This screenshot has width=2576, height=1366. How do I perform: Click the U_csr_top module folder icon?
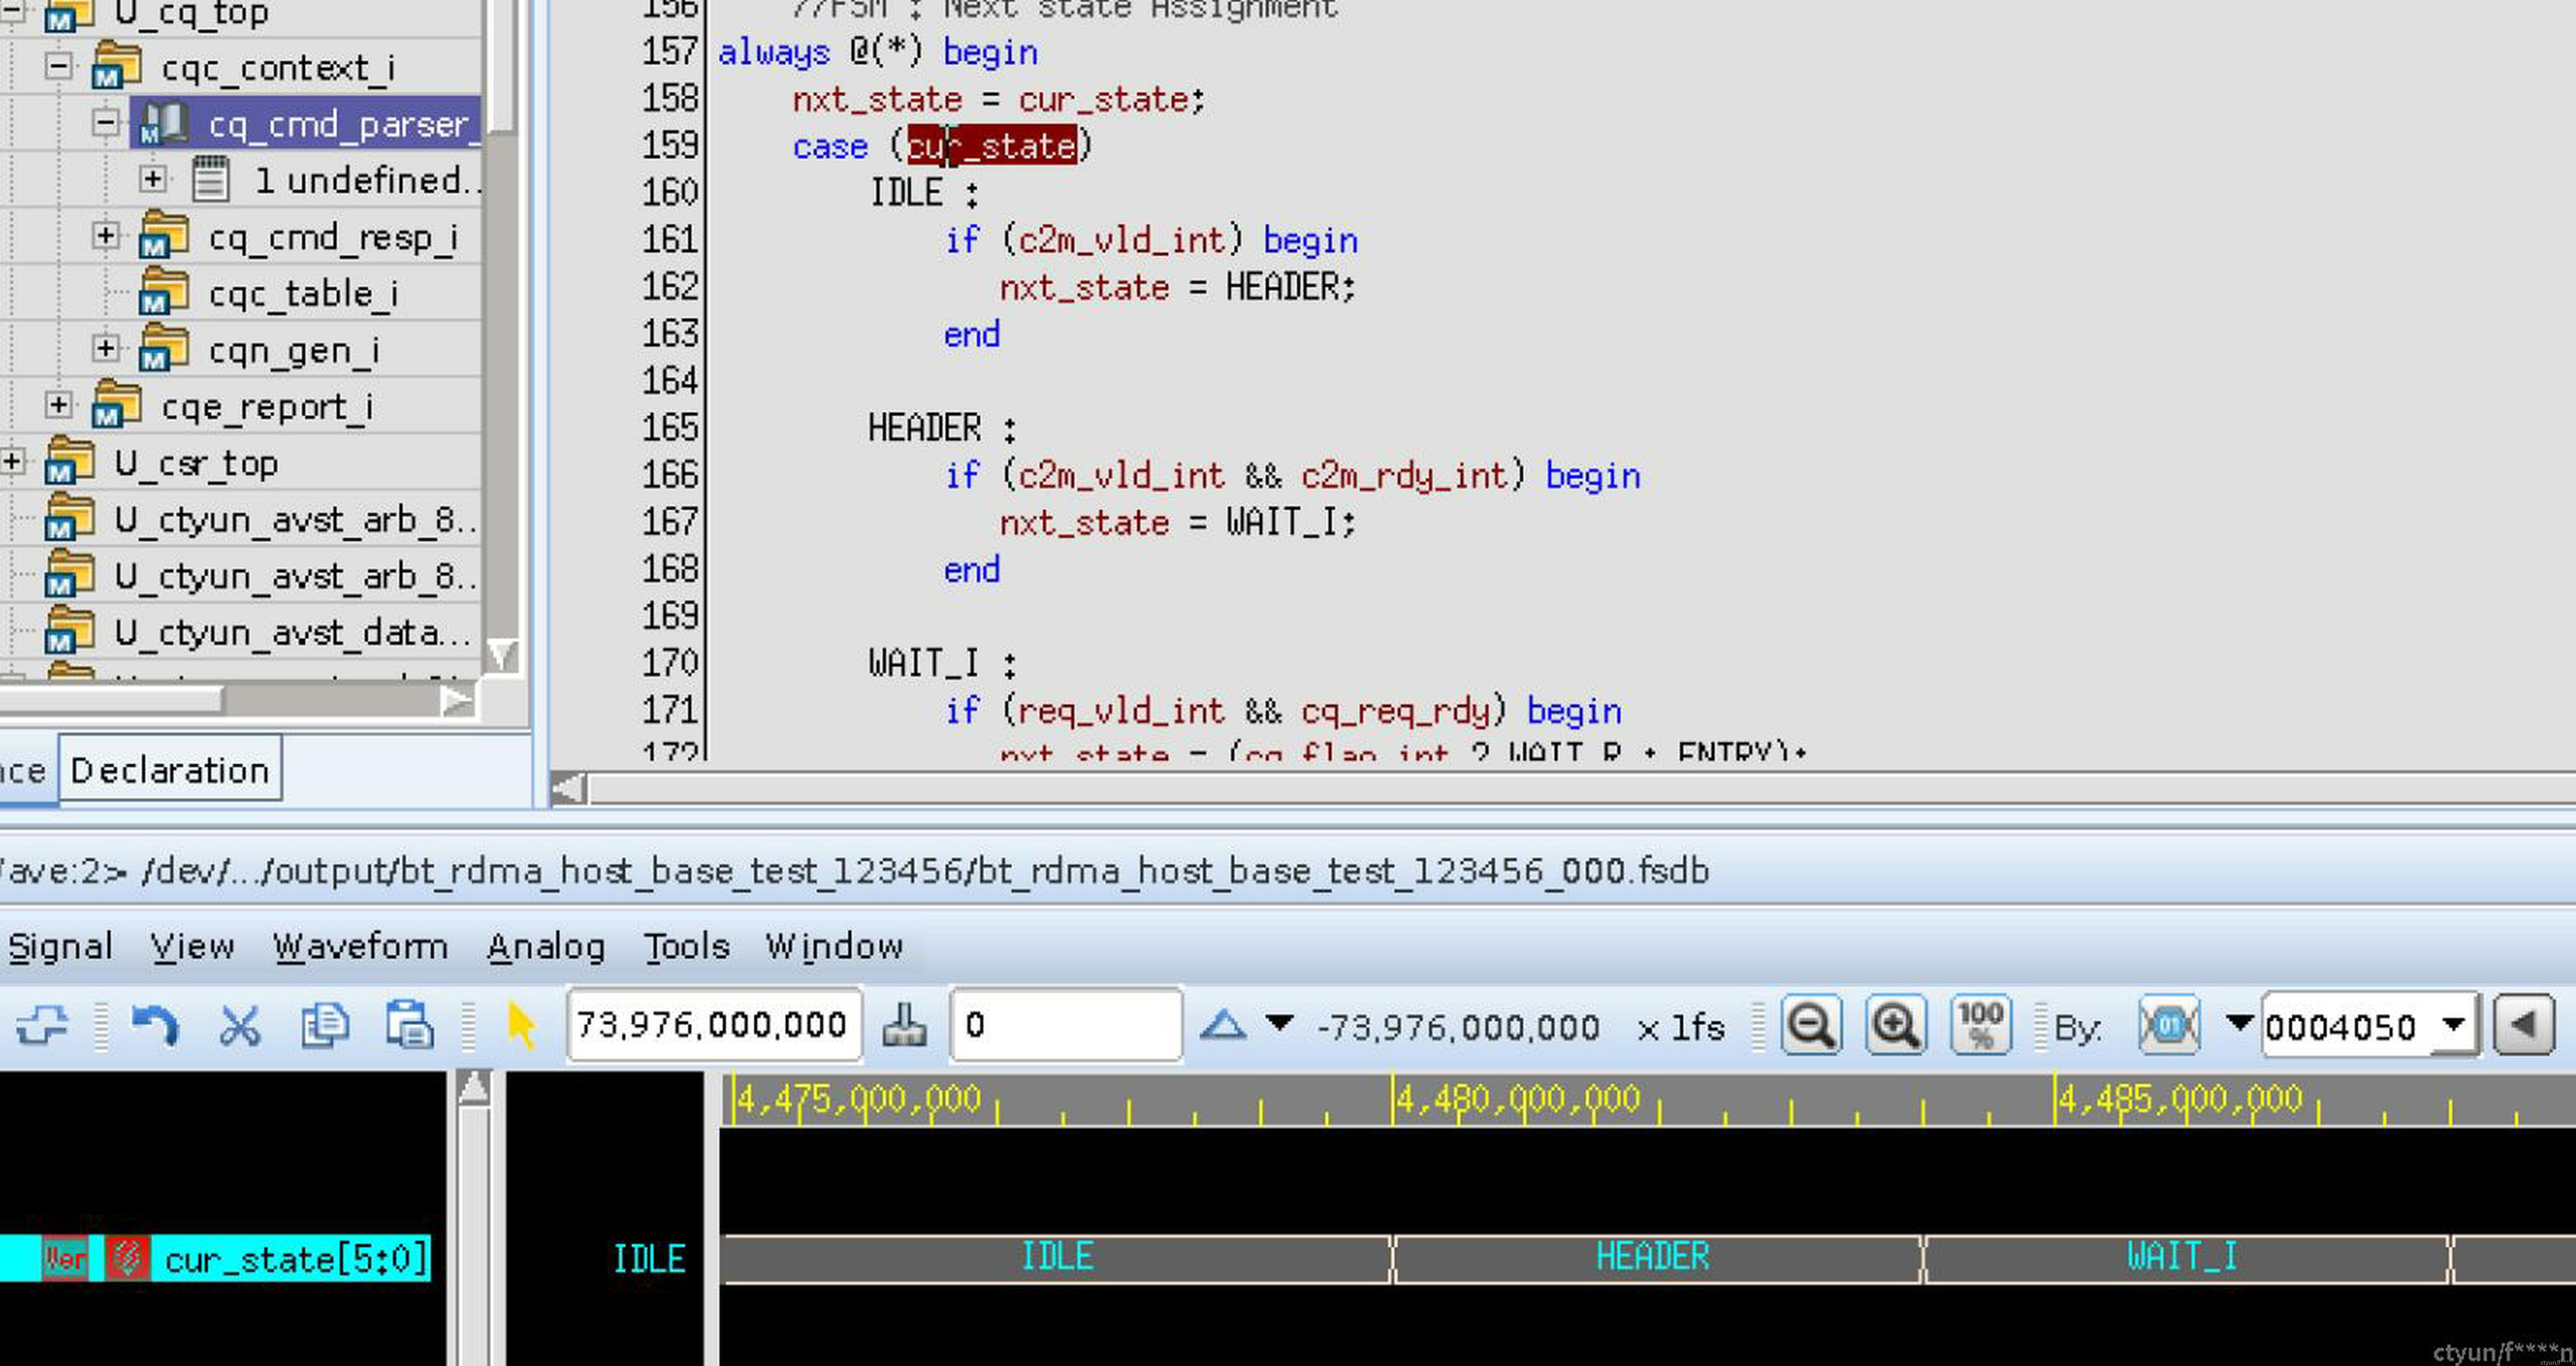click(70, 462)
